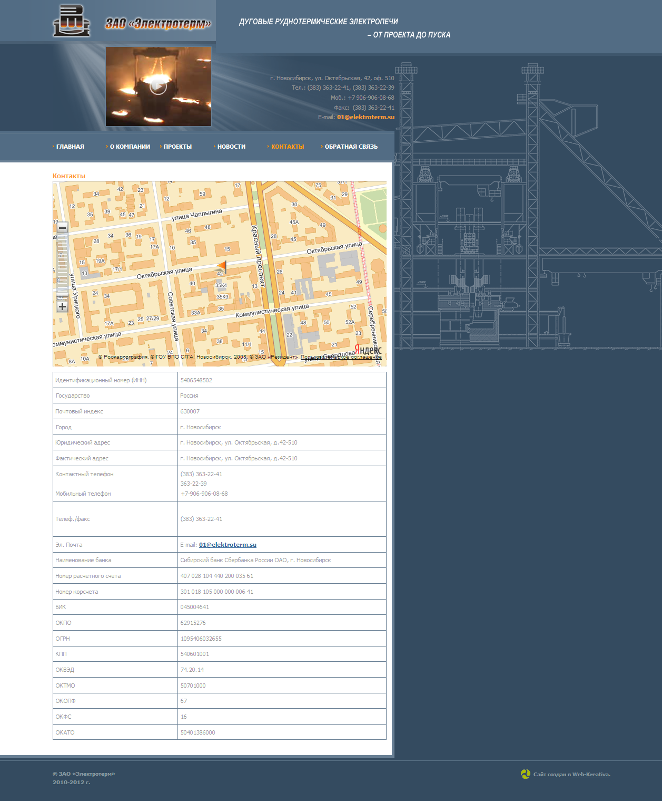
Task: Play the furnace video
Action: [x=158, y=86]
